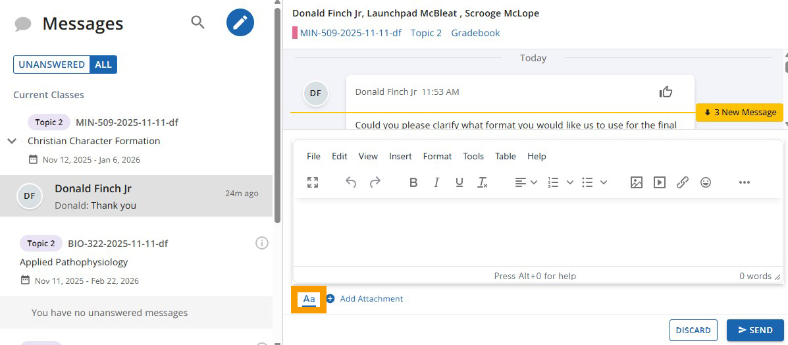Apply bold formatting in the editor
This screenshot has height=345, width=788.
click(413, 182)
